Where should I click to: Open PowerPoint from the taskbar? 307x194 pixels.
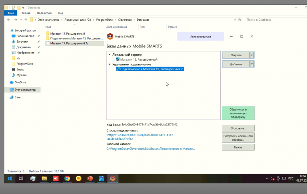90,178
